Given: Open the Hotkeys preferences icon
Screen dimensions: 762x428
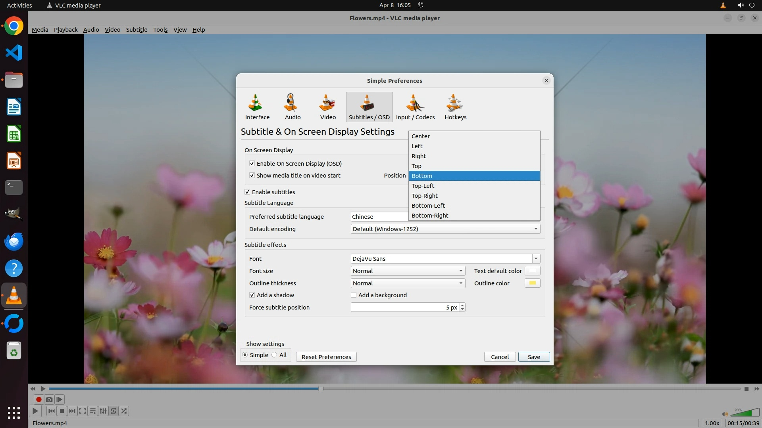Looking at the screenshot, I should [455, 107].
